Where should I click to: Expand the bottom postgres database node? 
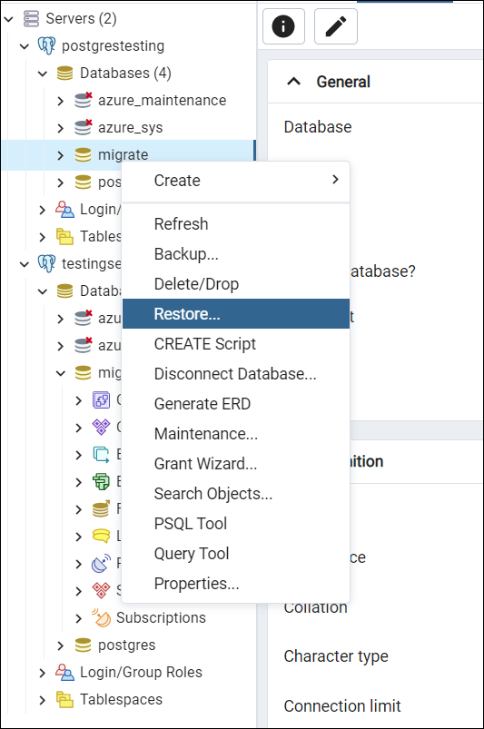coord(61,645)
